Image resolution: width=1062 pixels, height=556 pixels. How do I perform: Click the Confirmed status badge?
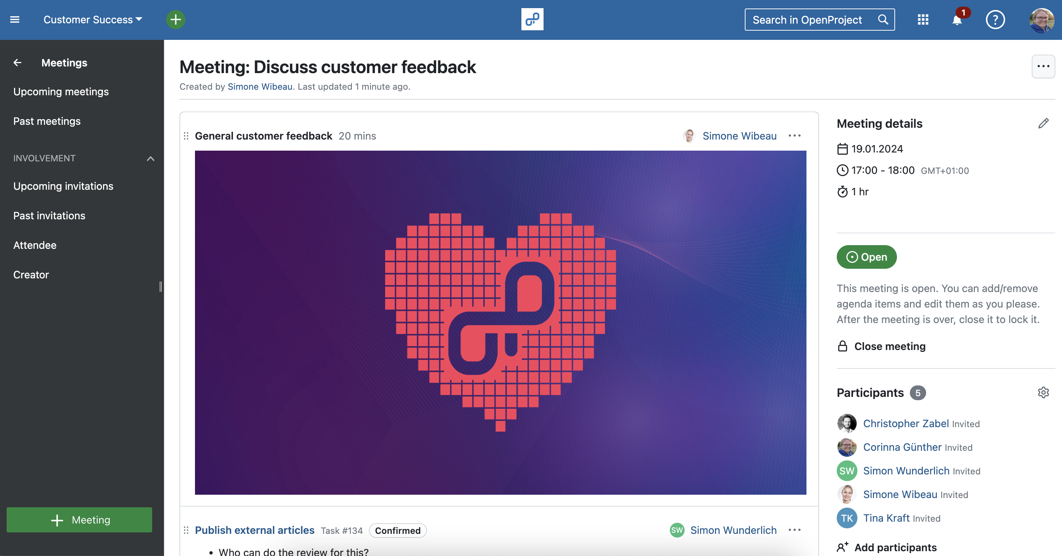point(397,531)
